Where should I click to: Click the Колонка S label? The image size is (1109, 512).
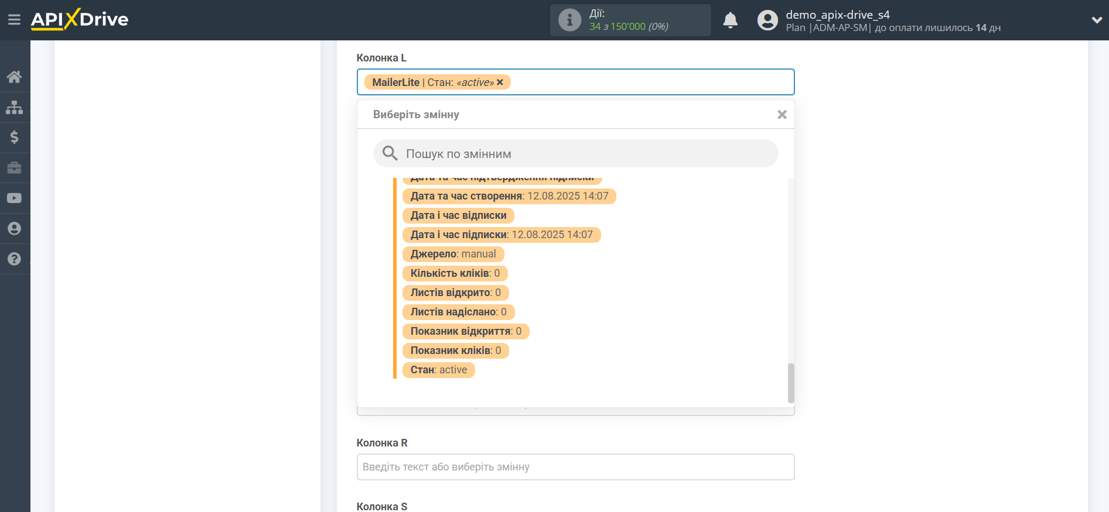coord(382,506)
